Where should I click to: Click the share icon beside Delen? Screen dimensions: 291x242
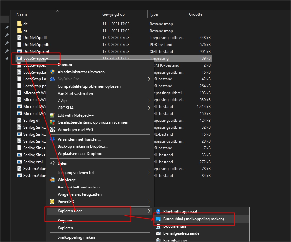coord(52,163)
